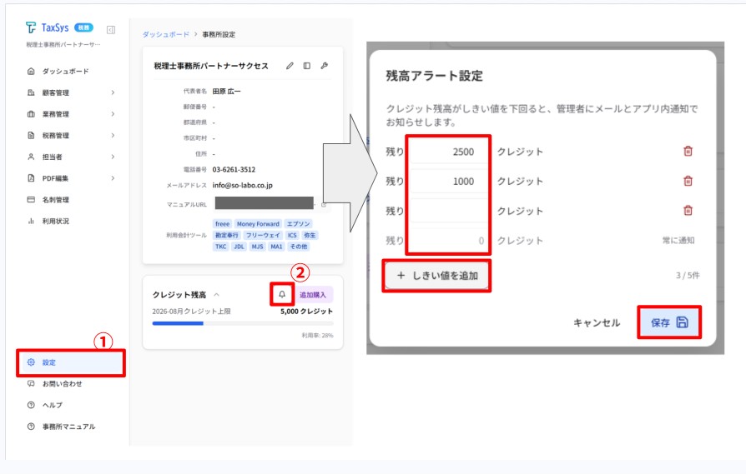Click the Money Forward tool tag
This screenshot has width=746, height=474.
pyautogui.click(x=258, y=224)
